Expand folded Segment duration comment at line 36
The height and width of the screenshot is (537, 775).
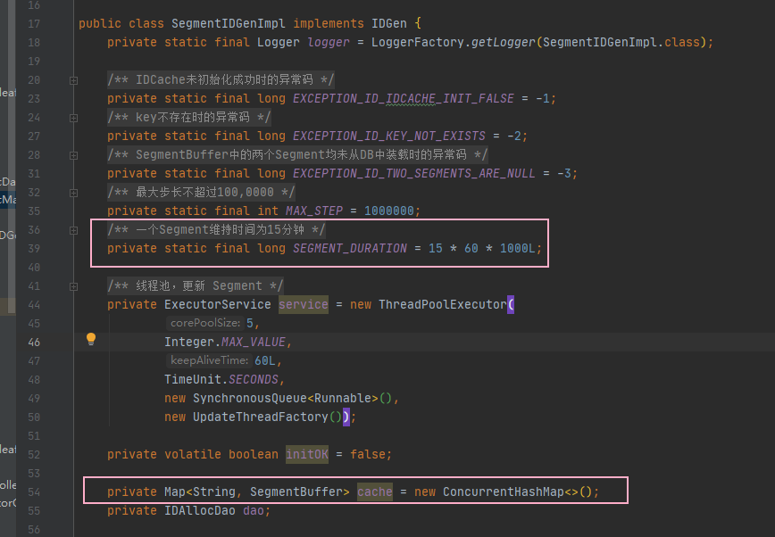[x=73, y=230]
